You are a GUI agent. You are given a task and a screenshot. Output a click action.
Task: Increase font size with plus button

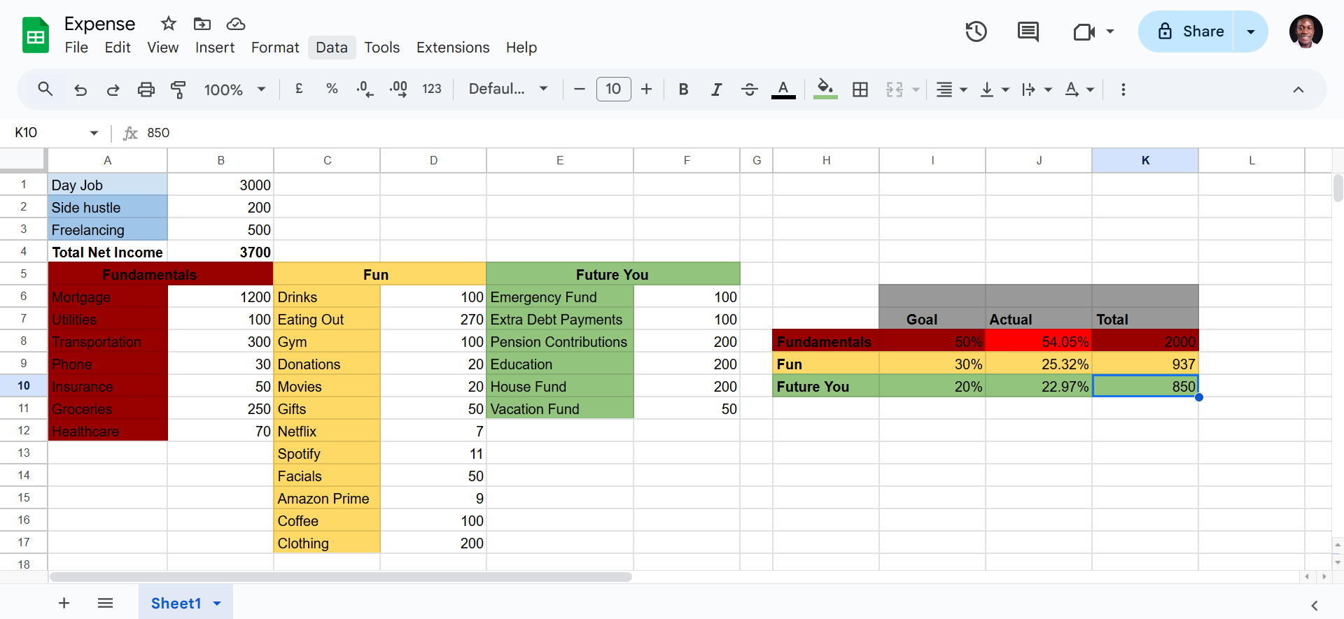click(x=647, y=89)
